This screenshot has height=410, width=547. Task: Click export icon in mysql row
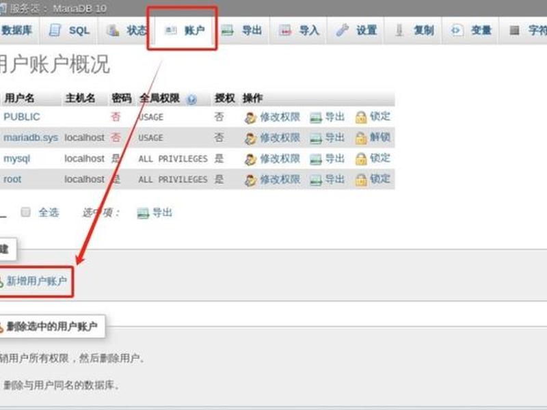point(316,159)
